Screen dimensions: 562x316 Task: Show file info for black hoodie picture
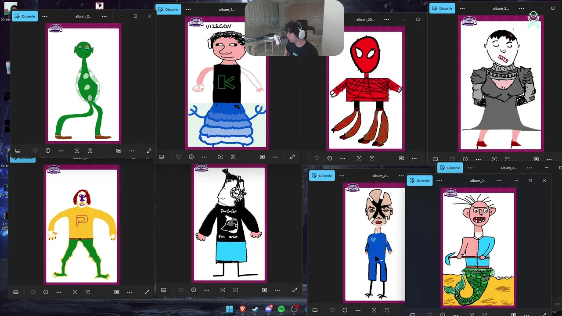pos(194,290)
